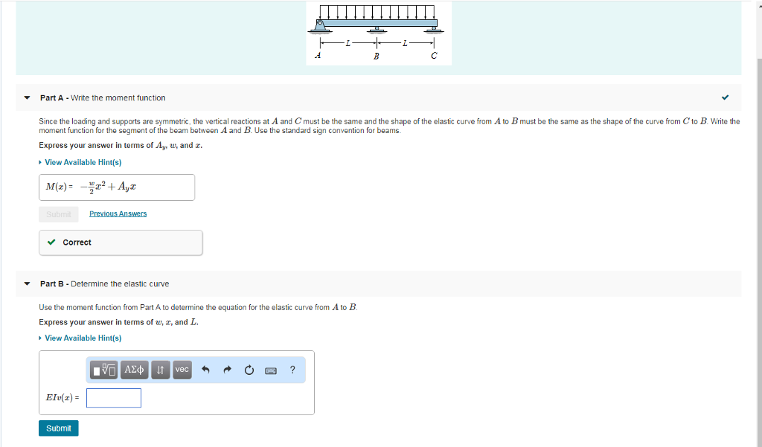Click inside the EIv(x) answer input field
Image resolution: width=762 pixels, height=447 pixels.
coord(113,397)
